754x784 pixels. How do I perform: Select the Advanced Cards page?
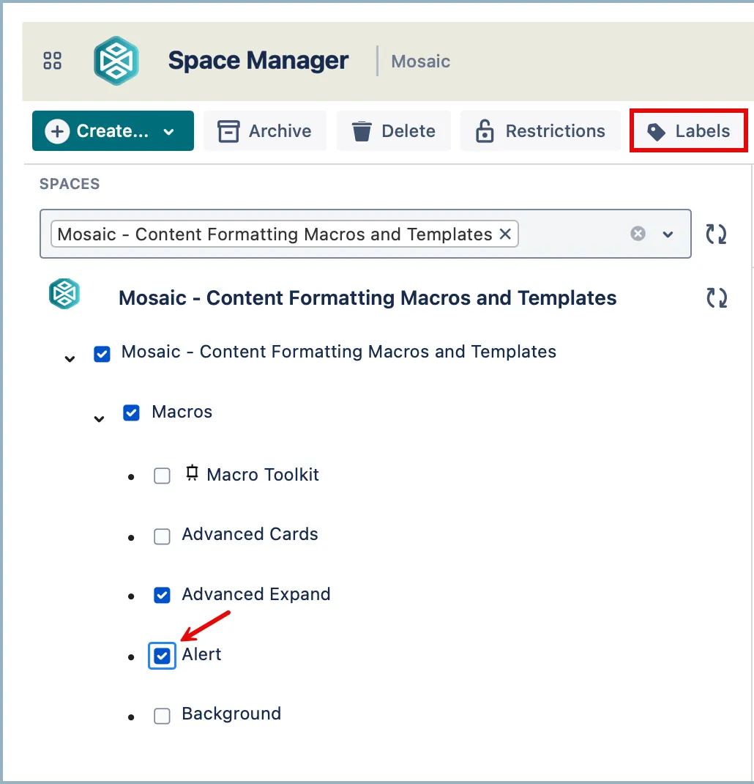pyautogui.click(x=250, y=534)
